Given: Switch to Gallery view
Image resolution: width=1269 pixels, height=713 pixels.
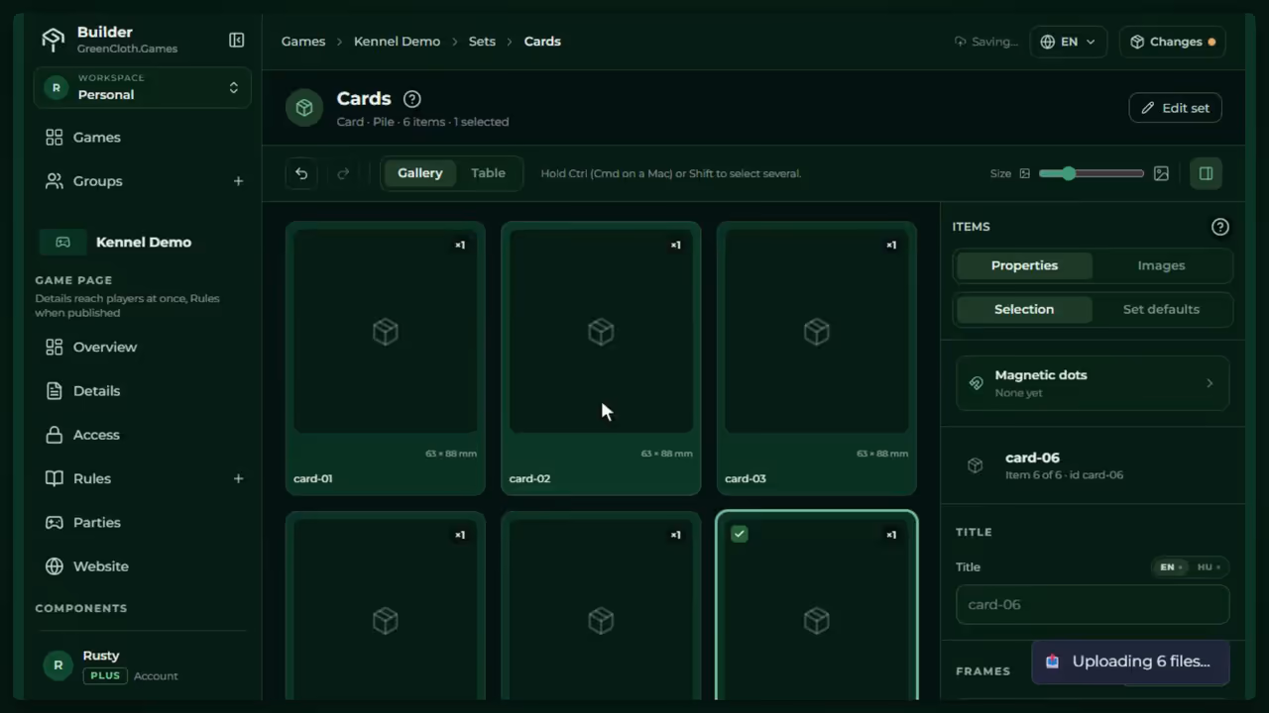Looking at the screenshot, I should tap(420, 173).
